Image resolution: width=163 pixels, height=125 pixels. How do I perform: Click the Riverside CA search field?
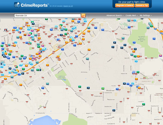tap(47, 15)
